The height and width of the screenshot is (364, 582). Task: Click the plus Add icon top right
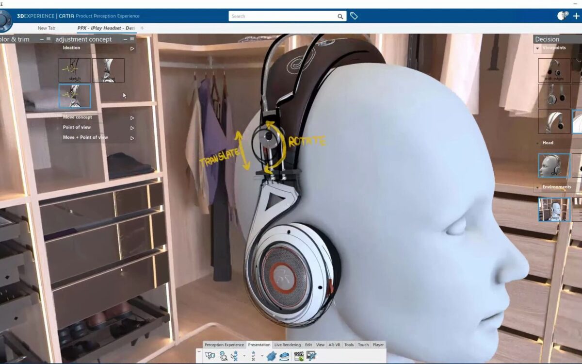point(577,16)
